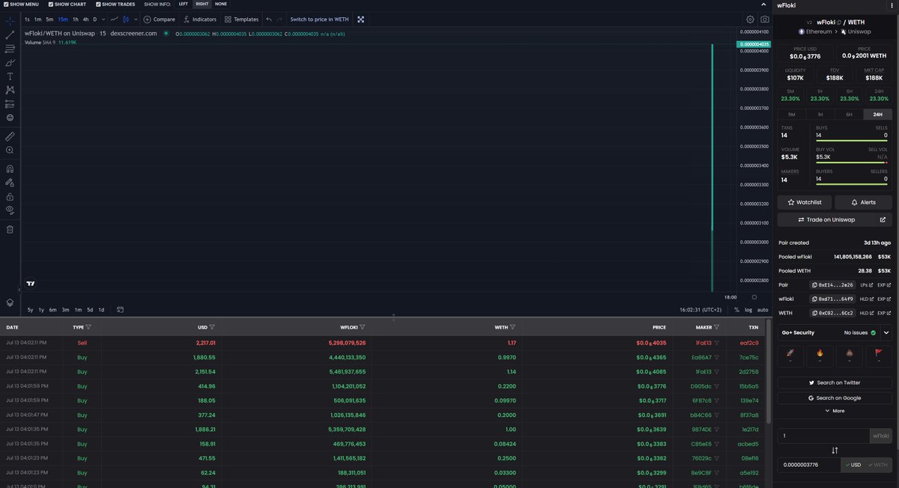Viewport: 899px width, 488px height.
Task: Open the time interval dropdown arrow
Action: pyautogui.click(x=104, y=19)
